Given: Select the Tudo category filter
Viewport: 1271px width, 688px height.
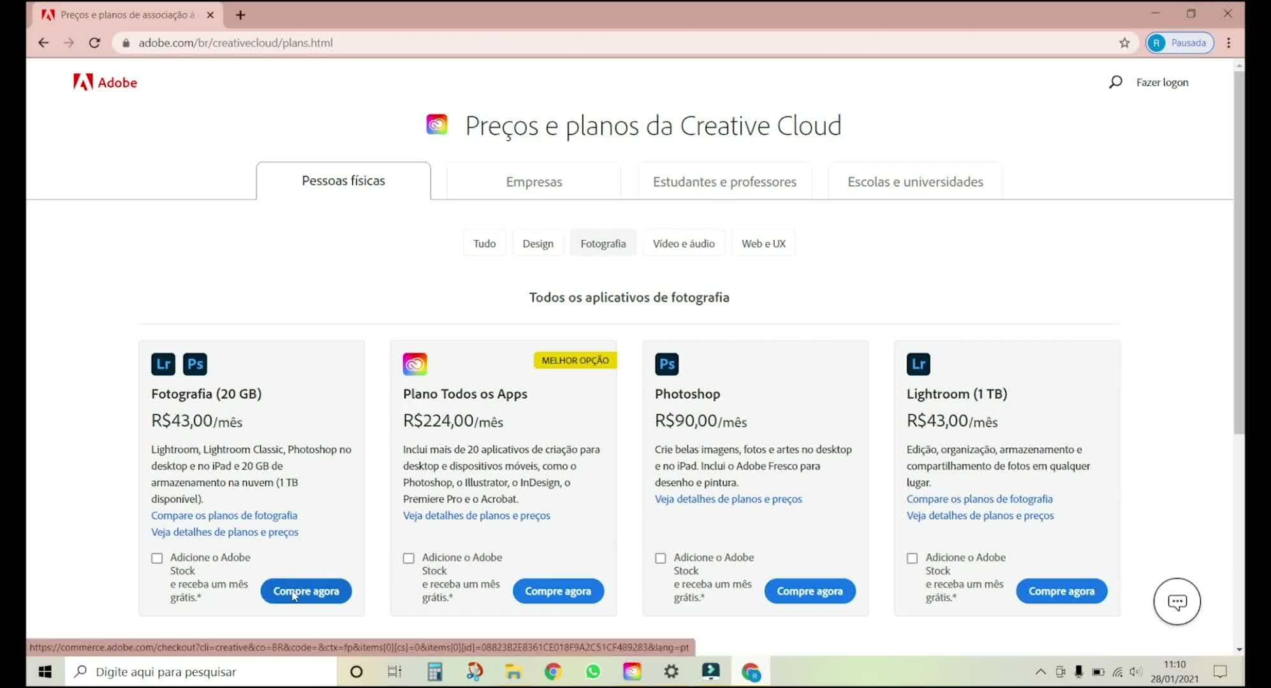Looking at the screenshot, I should pyautogui.click(x=485, y=243).
